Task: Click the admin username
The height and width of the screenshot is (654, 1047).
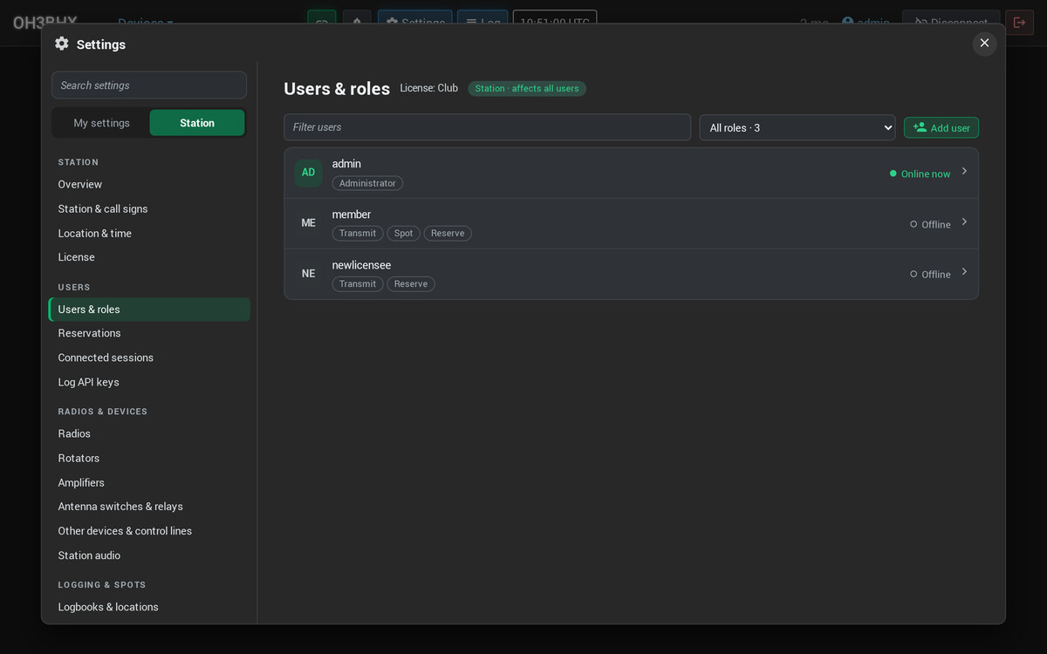Action: [346, 164]
